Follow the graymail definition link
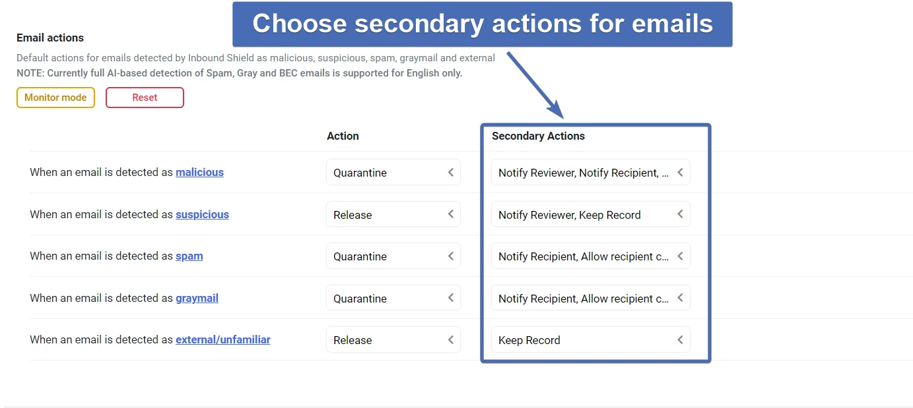913x408 pixels. 197,298
